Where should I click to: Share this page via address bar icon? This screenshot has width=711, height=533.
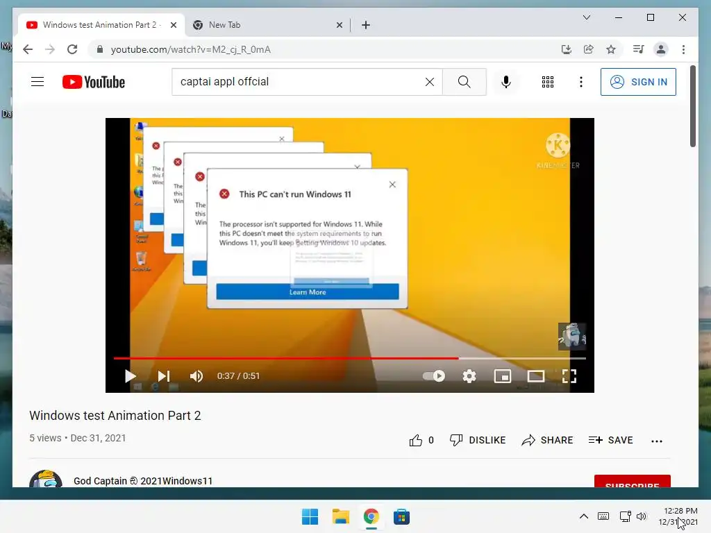coord(589,49)
